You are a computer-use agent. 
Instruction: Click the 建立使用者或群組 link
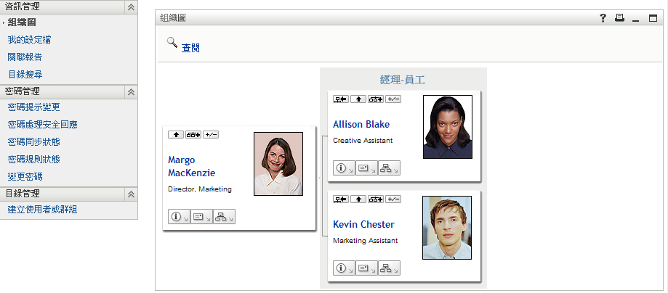coord(43,210)
